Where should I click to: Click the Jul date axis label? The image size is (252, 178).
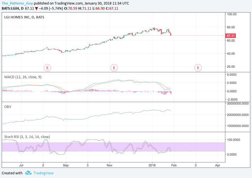pos(21,165)
